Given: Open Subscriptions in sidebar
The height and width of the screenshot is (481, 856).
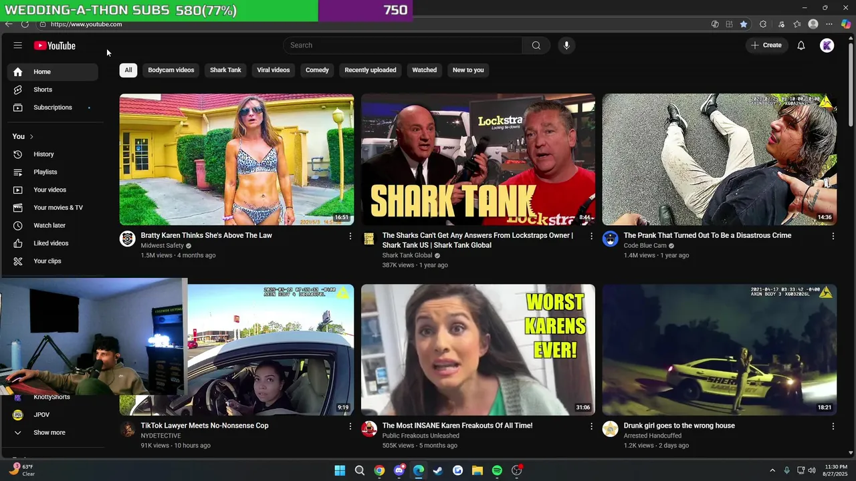Looking at the screenshot, I should coord(53,108).
